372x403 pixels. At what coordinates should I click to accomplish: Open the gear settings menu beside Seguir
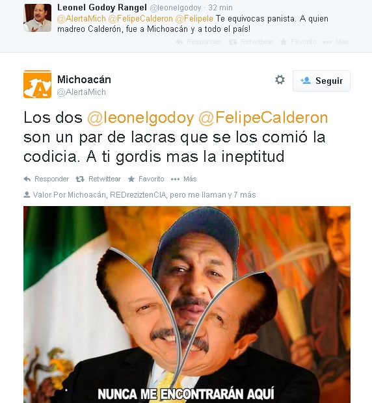click(x=280, y=80)
